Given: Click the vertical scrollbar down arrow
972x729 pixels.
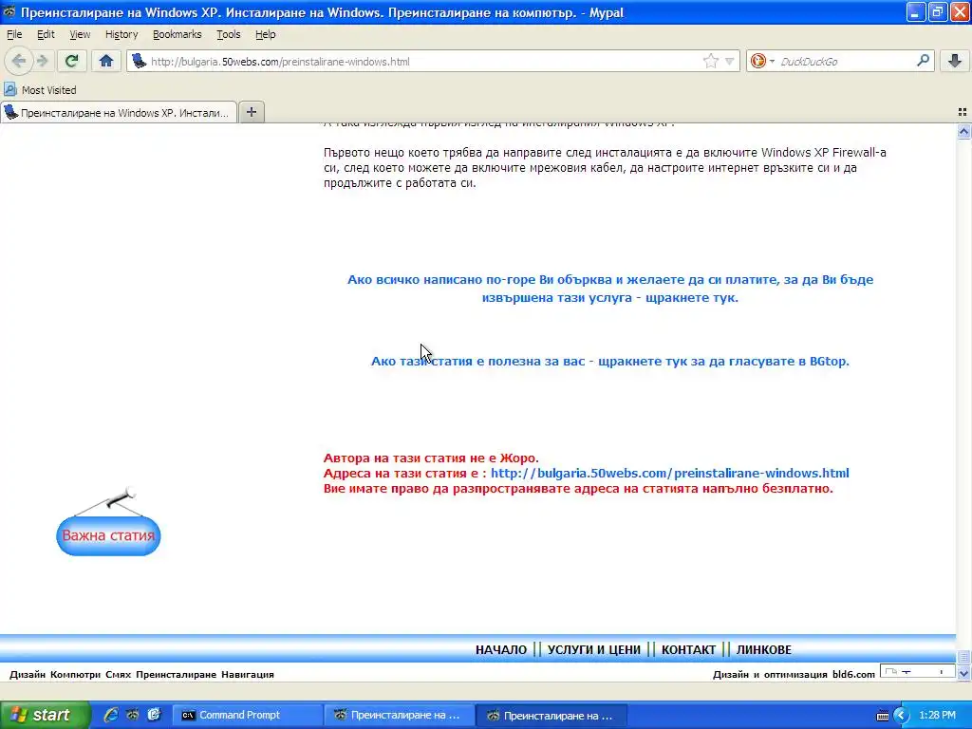Looking at the screenshot, I should pyautogui.click(x=963, y=673).
